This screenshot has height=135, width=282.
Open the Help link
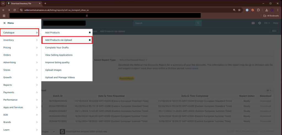(x=275, y=23)
